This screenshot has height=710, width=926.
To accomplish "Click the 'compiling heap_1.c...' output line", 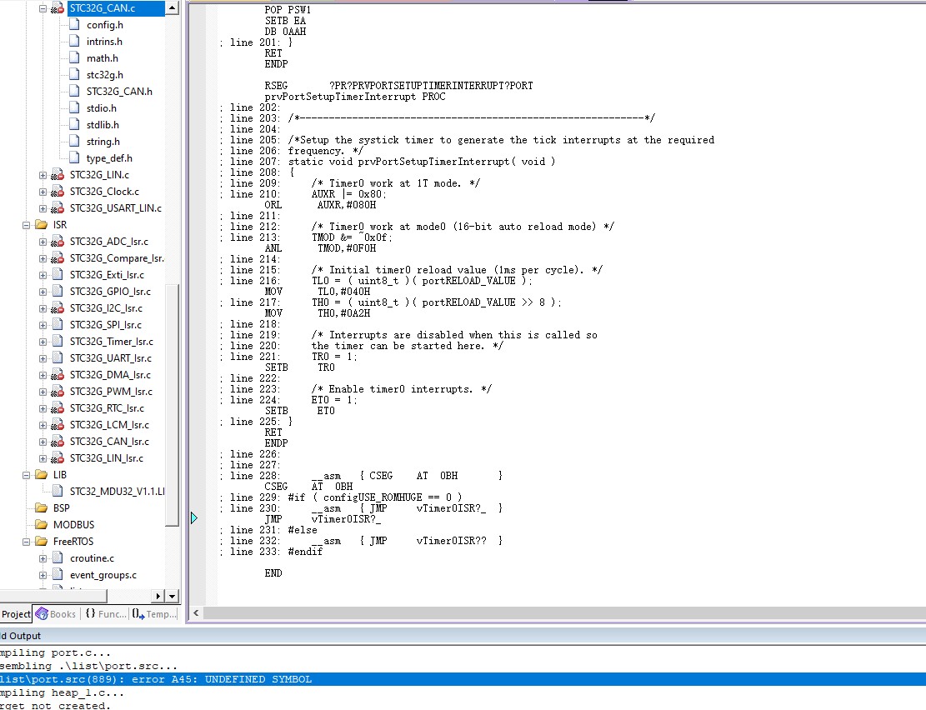I will (x=62, y=692).
